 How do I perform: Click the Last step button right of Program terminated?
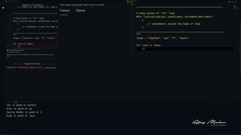click(50, 64)
